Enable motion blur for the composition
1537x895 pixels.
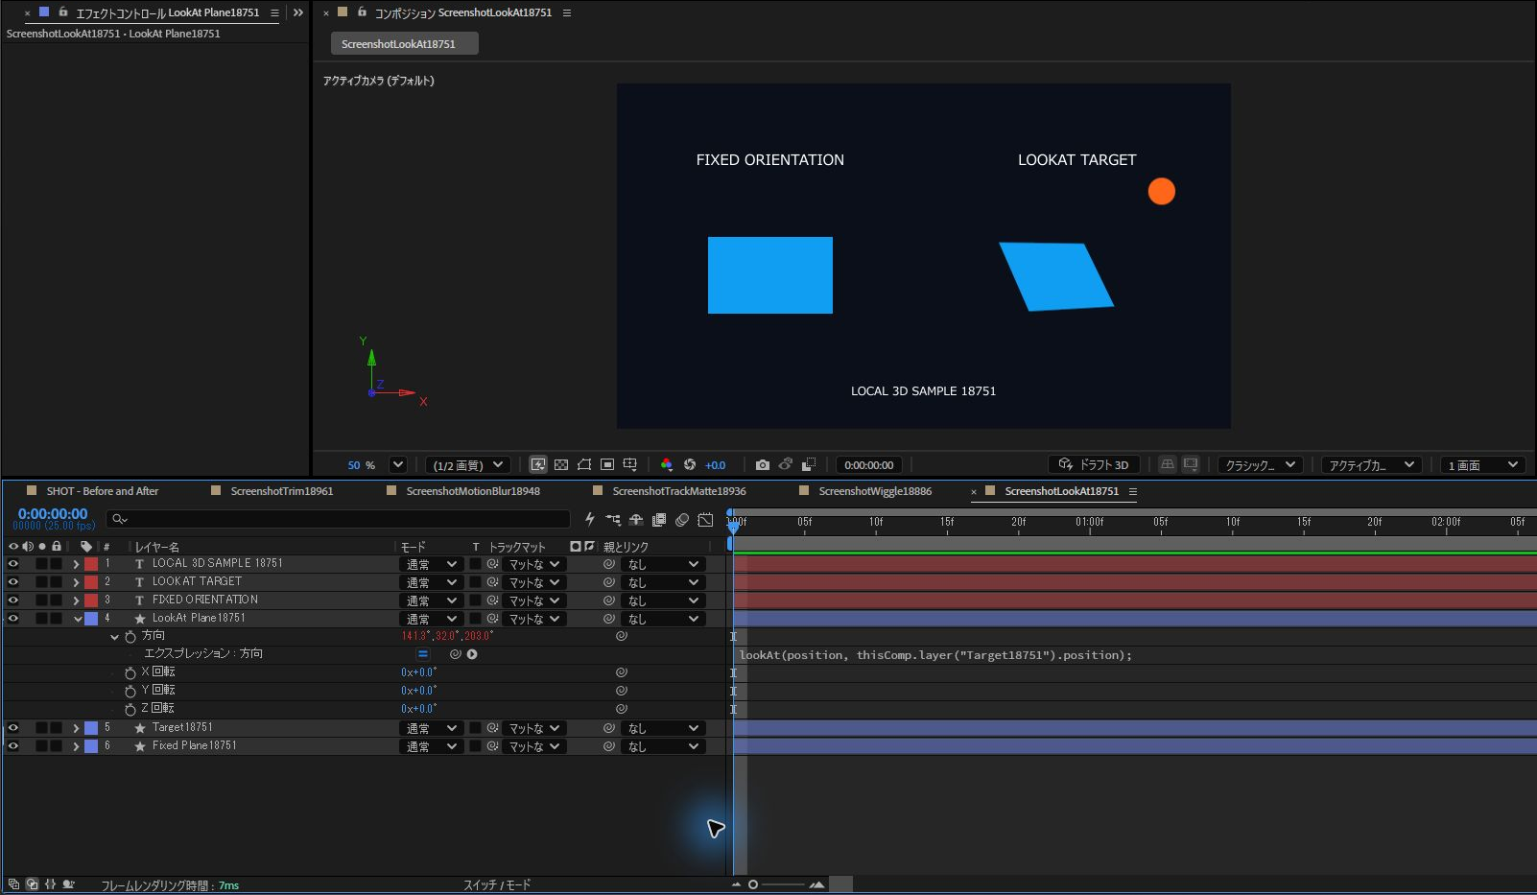point(682,519)
